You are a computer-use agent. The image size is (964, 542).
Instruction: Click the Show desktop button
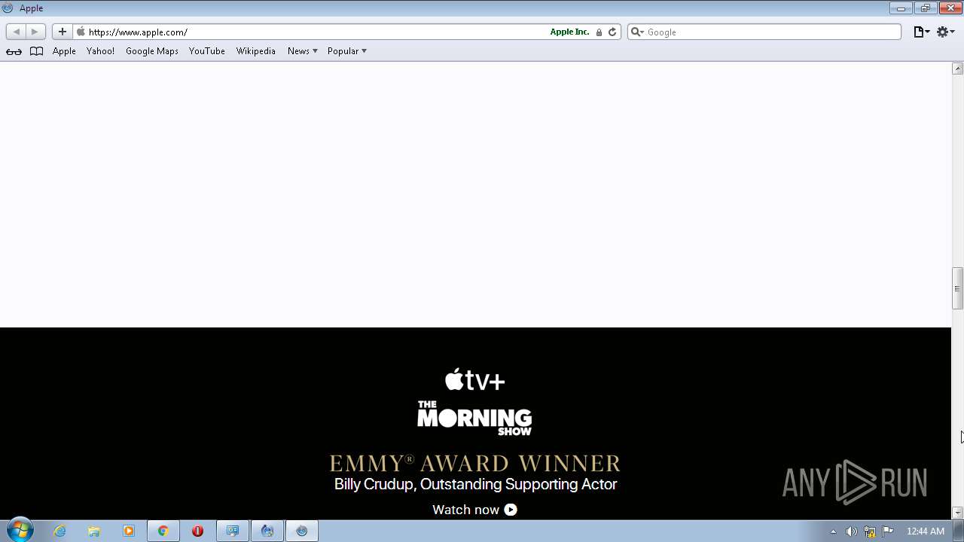tap(958, 531)
